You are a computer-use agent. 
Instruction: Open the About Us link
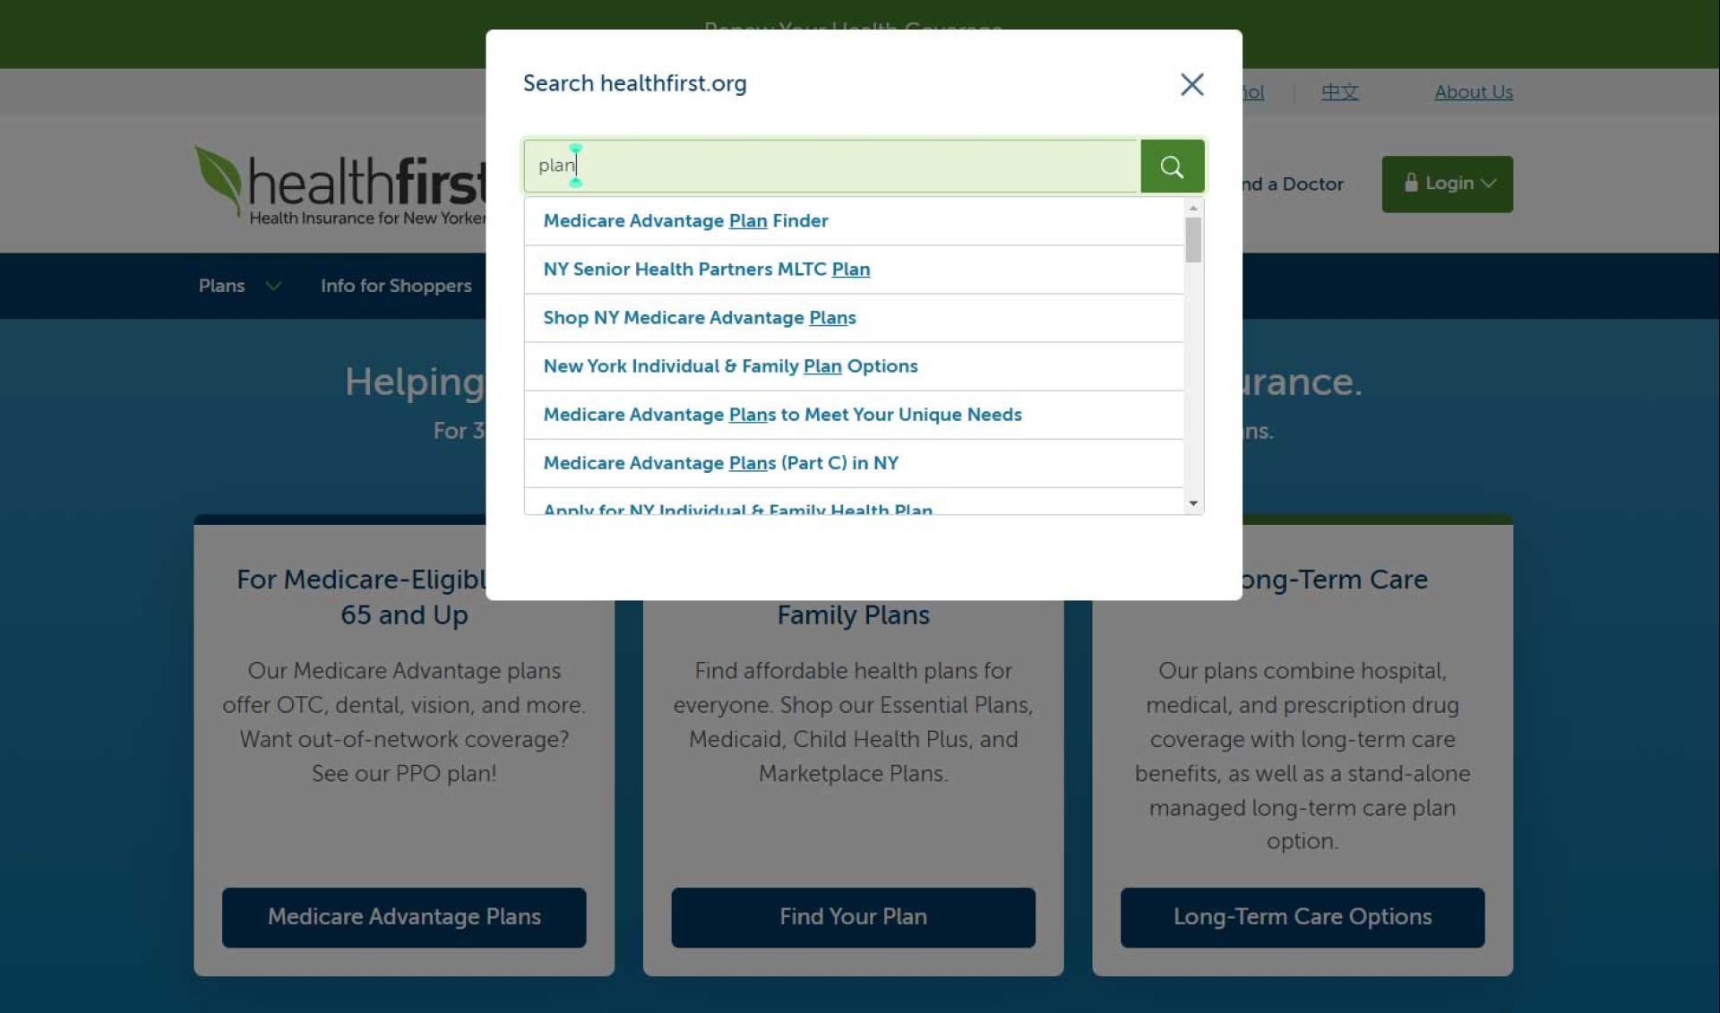pyautogui.click(x=1474, y=91)
